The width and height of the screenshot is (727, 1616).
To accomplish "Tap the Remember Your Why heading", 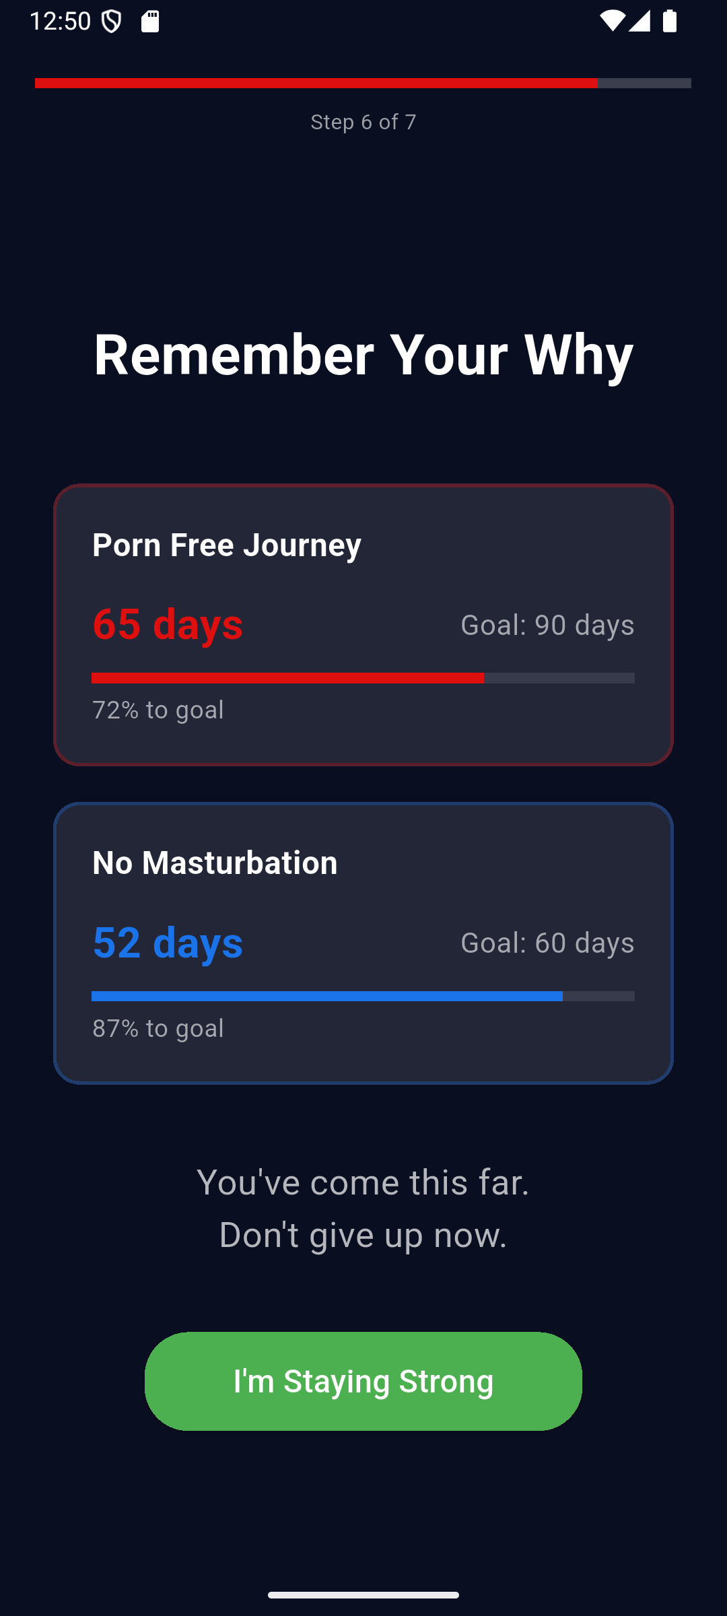I will (363, 355).
